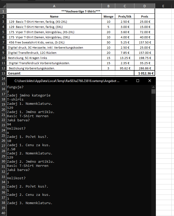Click console line '2.50'
This screenshot has height=216, width=174.
tap(11, 149)
